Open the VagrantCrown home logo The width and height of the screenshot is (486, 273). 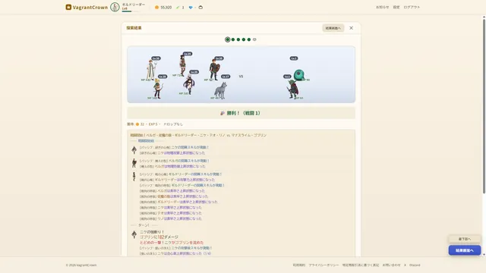tap(87, 7)
